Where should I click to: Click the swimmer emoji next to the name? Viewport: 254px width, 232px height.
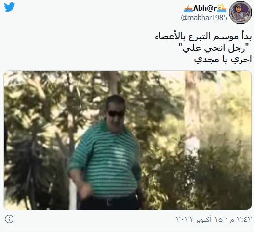[222, 9]
